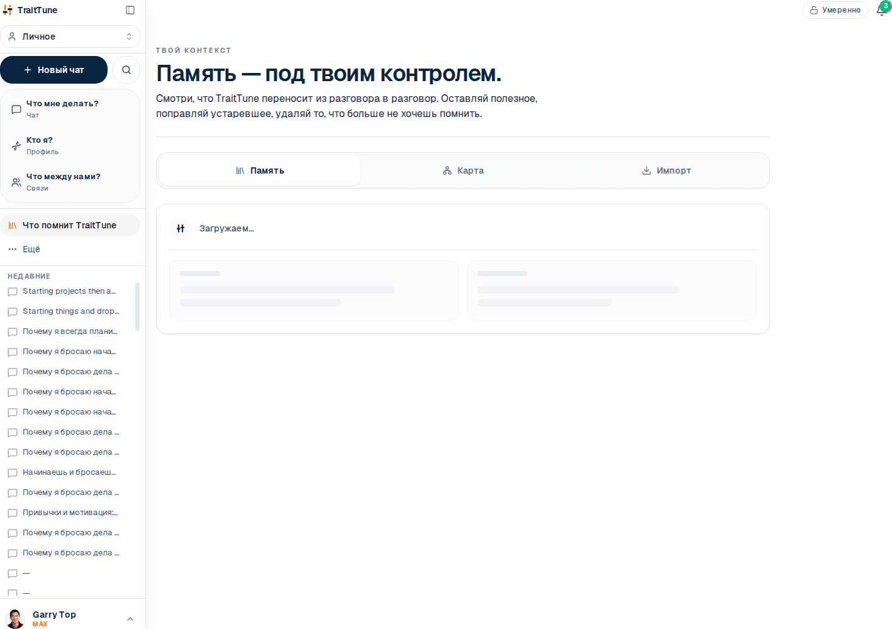This screenshot has width=892, height=629.
Task: Click chat icon of Привычки и мотивация row
Action: tap(13, 513)
